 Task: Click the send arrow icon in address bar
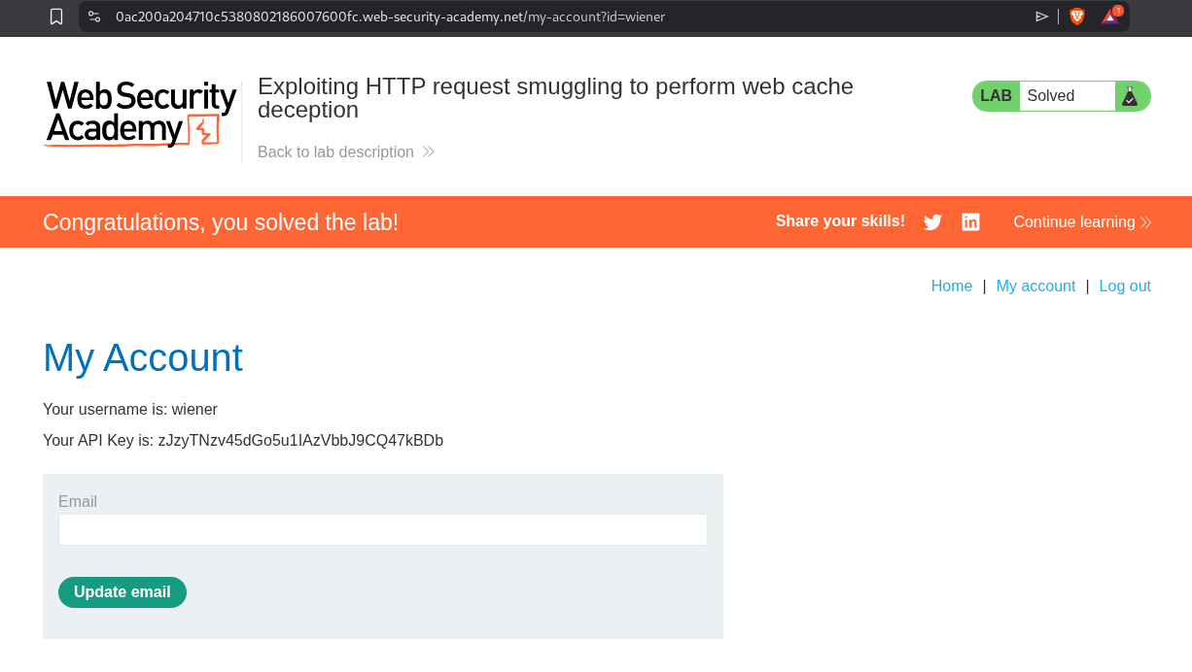1041,17
